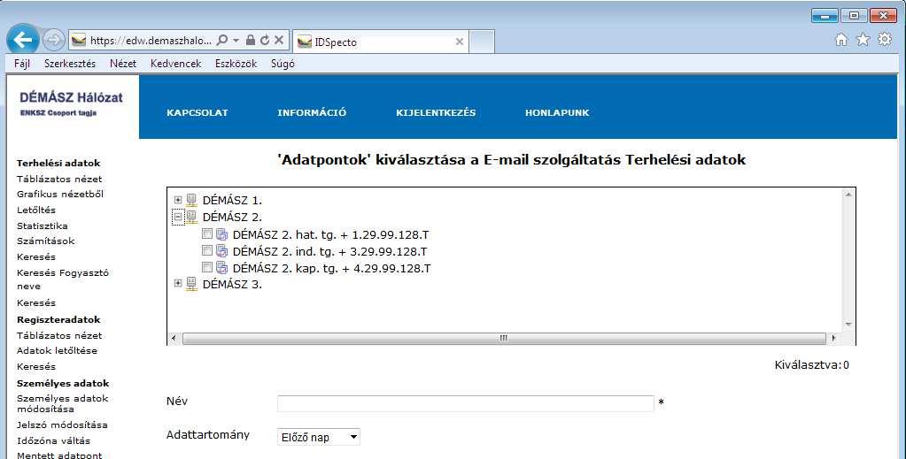This screenshot has height=459, width=906.
Task: Open the Súgó menu
Action: [x=283, y=64]
